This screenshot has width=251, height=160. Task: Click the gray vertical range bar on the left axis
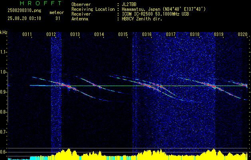[8, 98]
